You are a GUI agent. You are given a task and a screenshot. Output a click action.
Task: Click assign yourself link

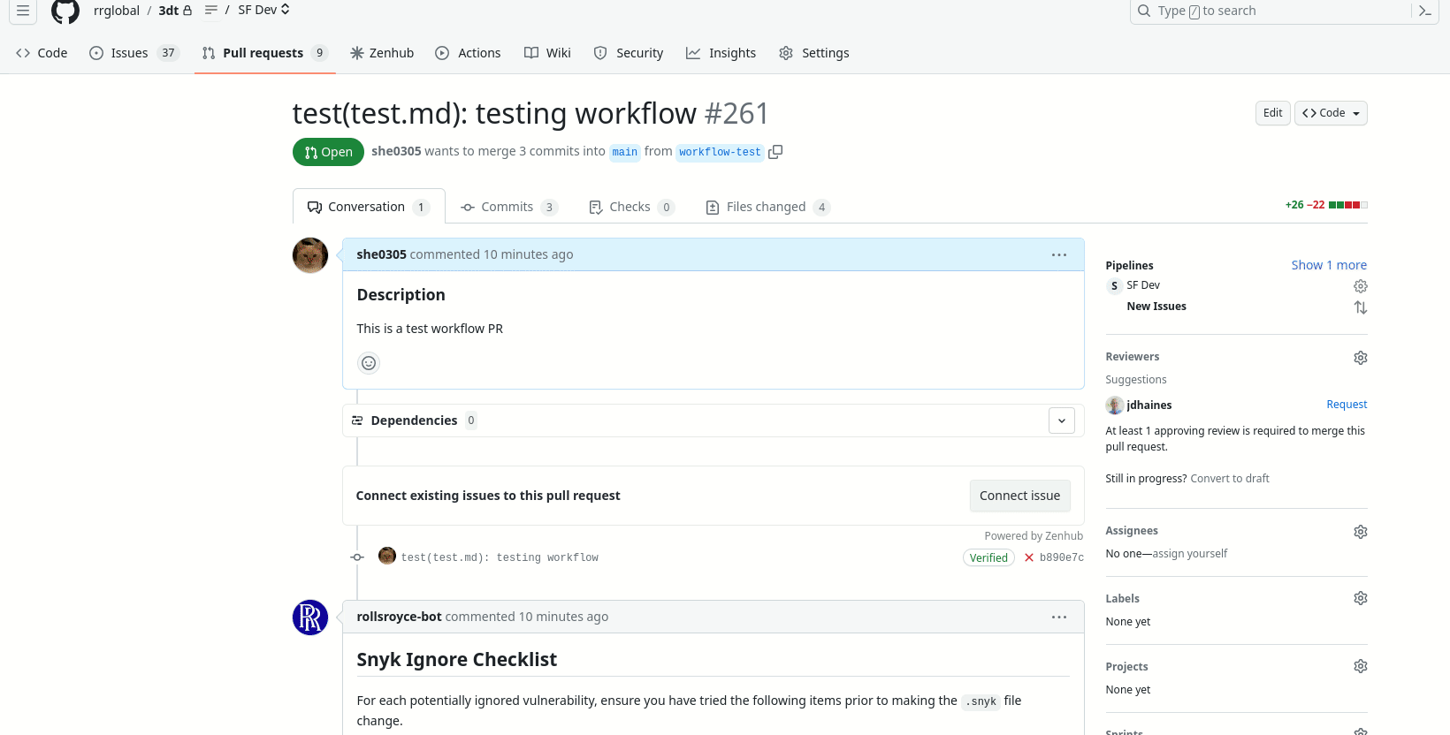[x=1190, y=554]
